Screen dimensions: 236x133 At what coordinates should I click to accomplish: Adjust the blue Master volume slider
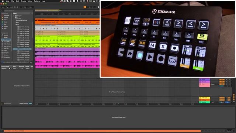tap(228, 102)
